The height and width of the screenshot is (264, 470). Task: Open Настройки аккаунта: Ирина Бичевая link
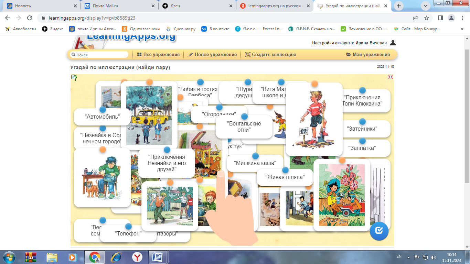[349, 43]
